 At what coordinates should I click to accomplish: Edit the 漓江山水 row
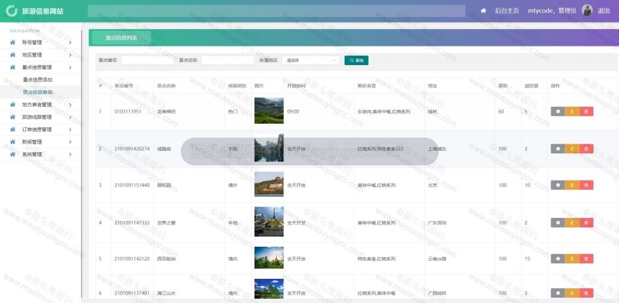[x=572, y=293]
